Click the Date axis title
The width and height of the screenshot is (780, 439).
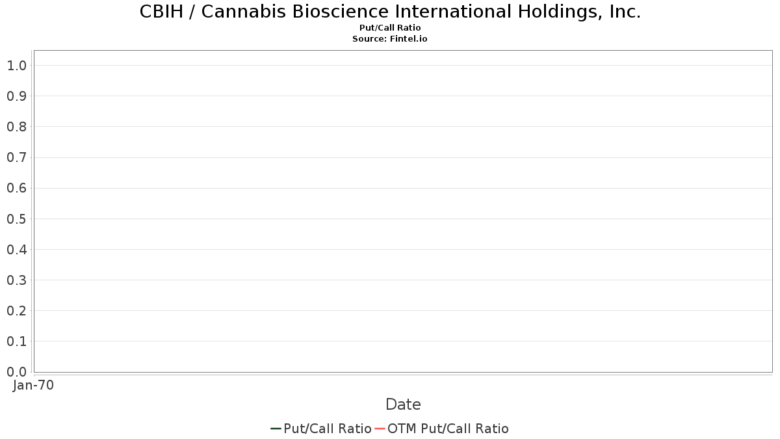(x=403, y=405)
